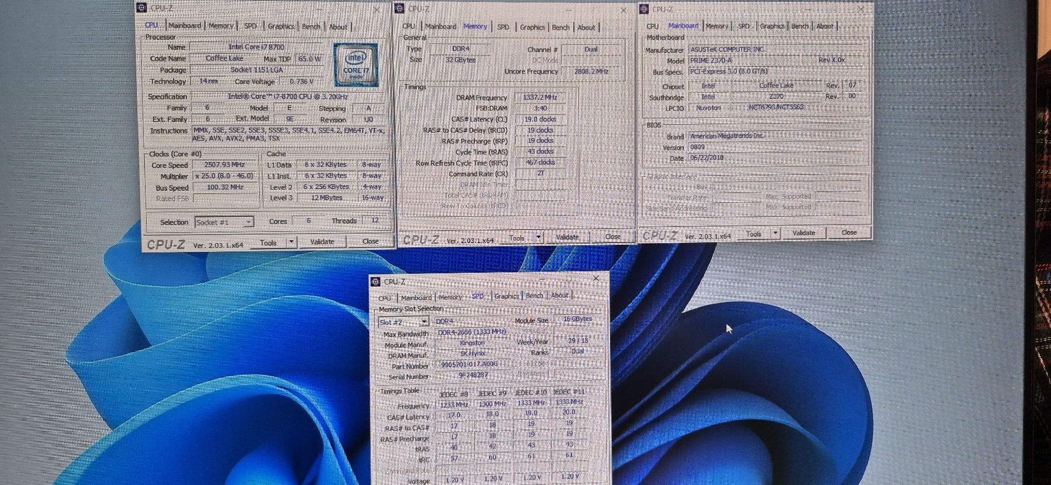
Task: Open the Socket #1 selection dropdown
Action: click(x=224, y=222)
